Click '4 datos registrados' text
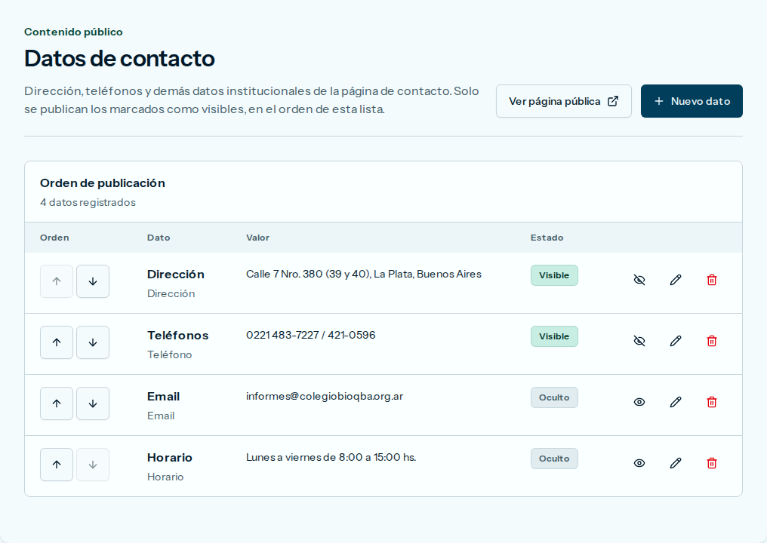Viewport: 767px width, 543px height. click(x=88, y=202)
